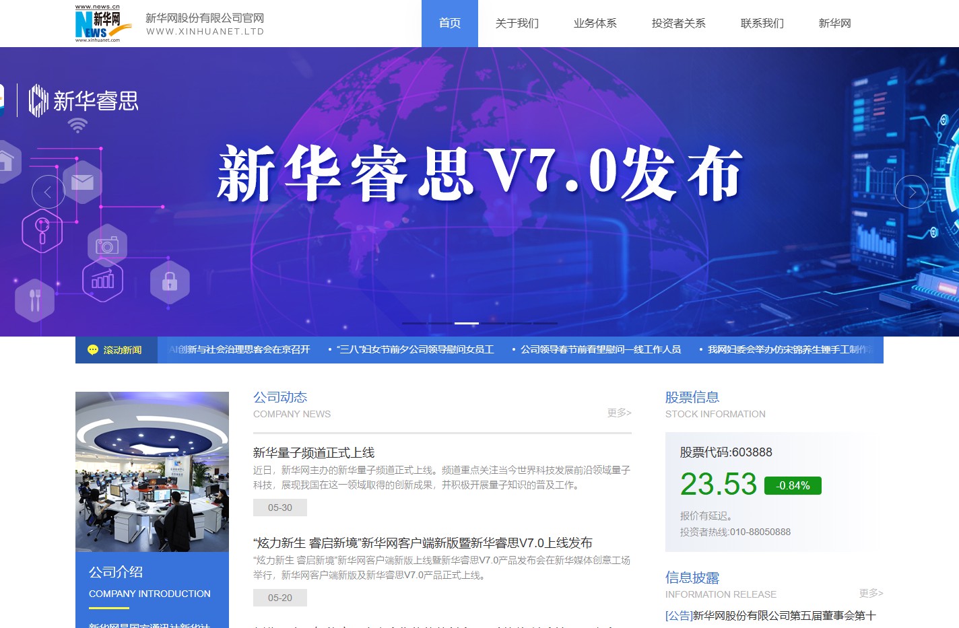Screen dimensions: 959x628
Task: Open the 关于我们 menu item
Action: tap(517, 24)
